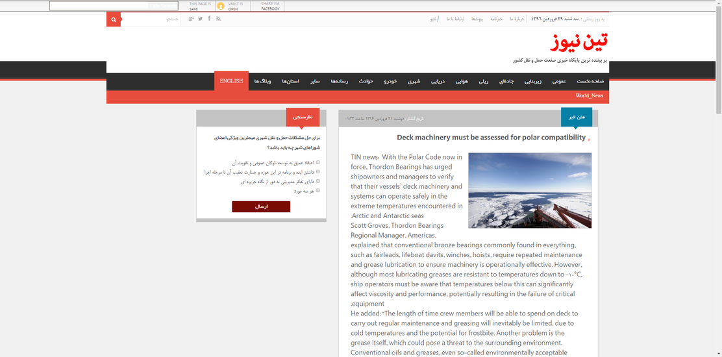The width and height of the screenshot is (722, 357).
Task: Click the publication date line تاریخ انتشار
Action: tap(384, 119)
